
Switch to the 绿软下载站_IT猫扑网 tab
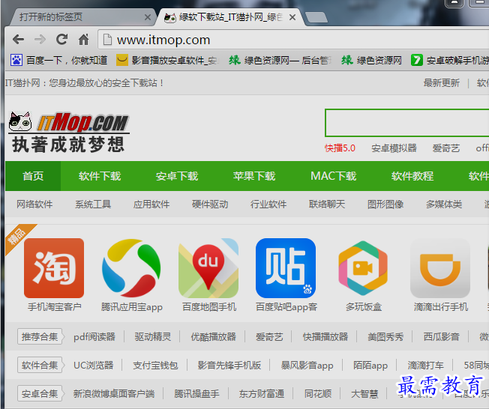(231, 17)
